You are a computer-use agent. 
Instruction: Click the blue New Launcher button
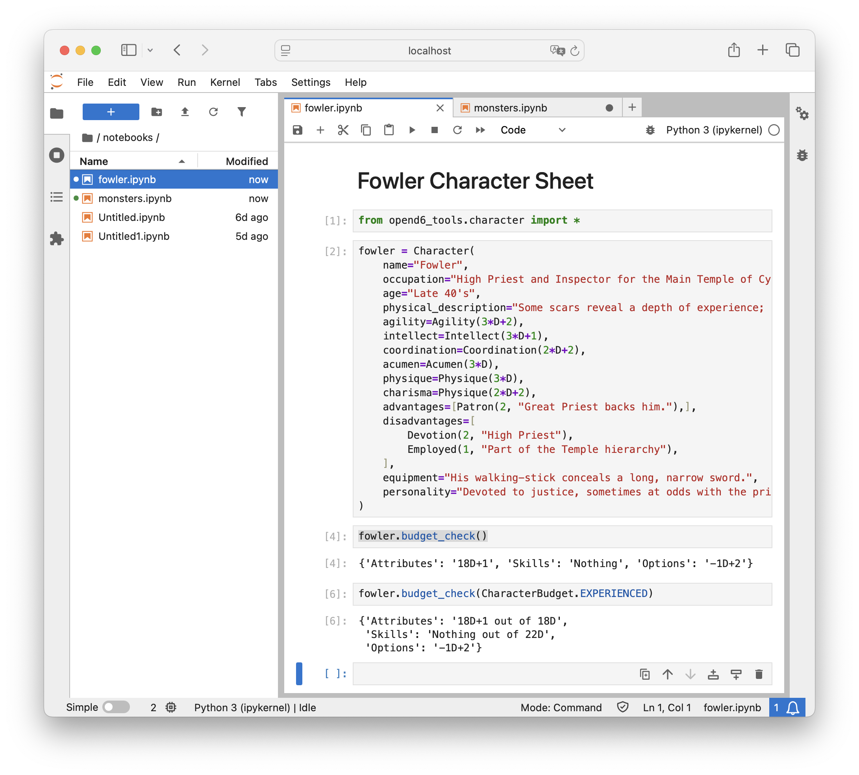coord(111,112)
